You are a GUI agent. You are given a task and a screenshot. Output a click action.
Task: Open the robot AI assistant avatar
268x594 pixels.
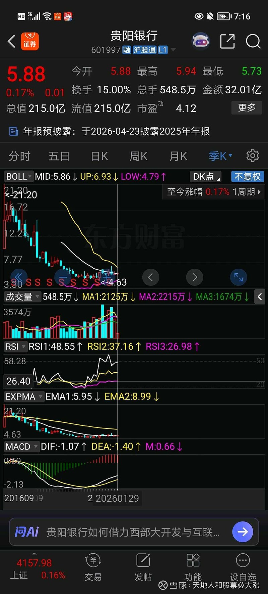200,42
